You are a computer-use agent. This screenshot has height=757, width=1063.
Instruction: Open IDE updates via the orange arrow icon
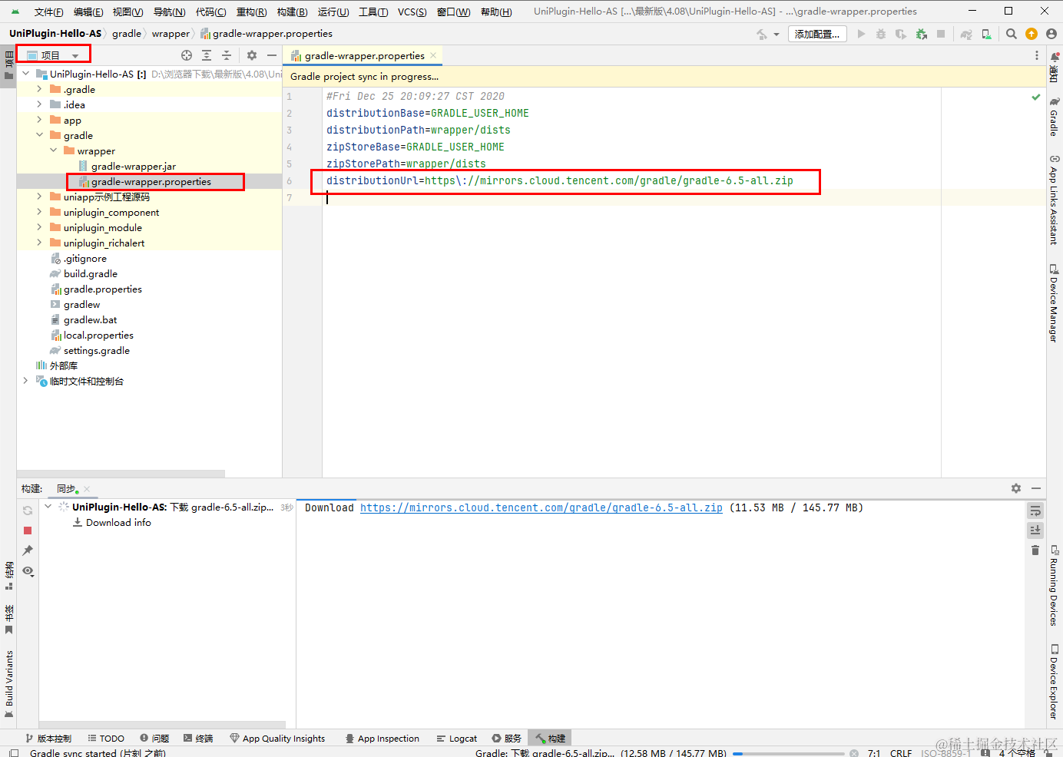click(x=1032, y=34)
